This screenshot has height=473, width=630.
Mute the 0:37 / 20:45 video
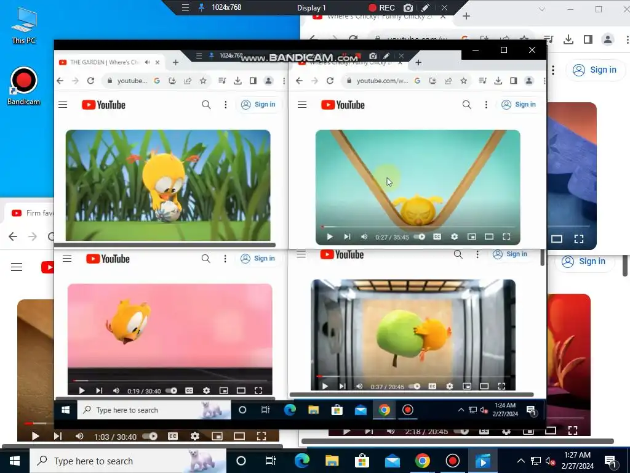pos(359,386)
